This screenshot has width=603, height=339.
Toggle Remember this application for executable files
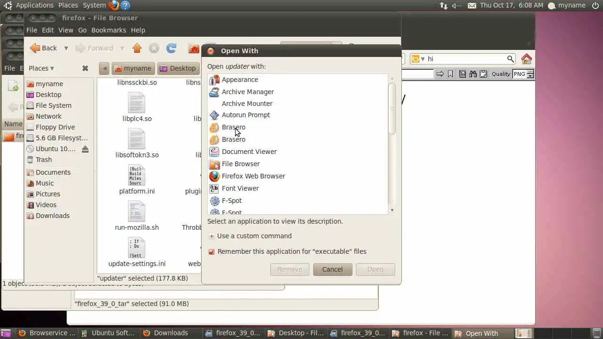[x=212, y=252]
